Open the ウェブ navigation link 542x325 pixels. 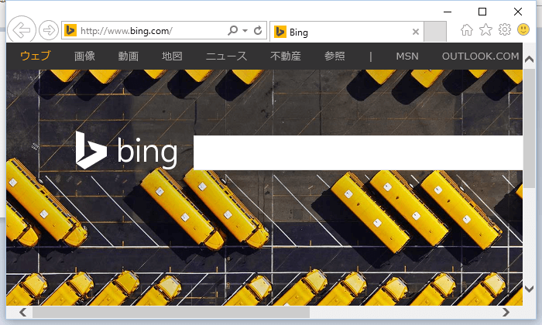click(36, 56)
